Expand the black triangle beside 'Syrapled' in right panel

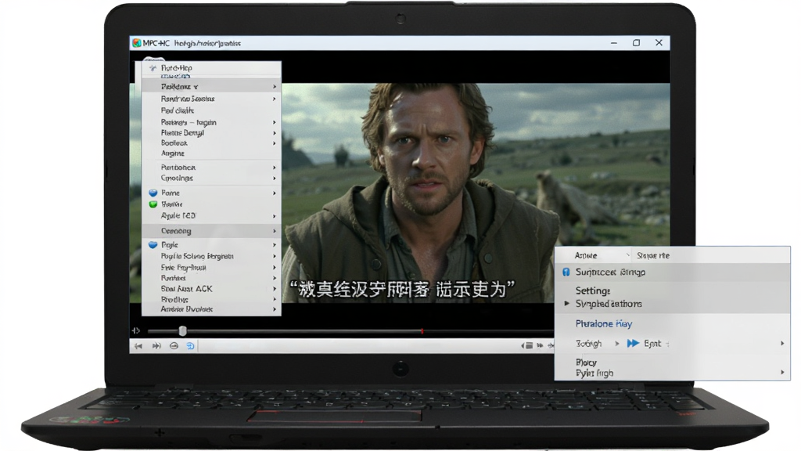coord(566,304)
